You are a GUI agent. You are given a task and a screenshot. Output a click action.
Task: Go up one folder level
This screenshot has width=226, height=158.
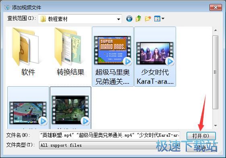tap(138, 19)
